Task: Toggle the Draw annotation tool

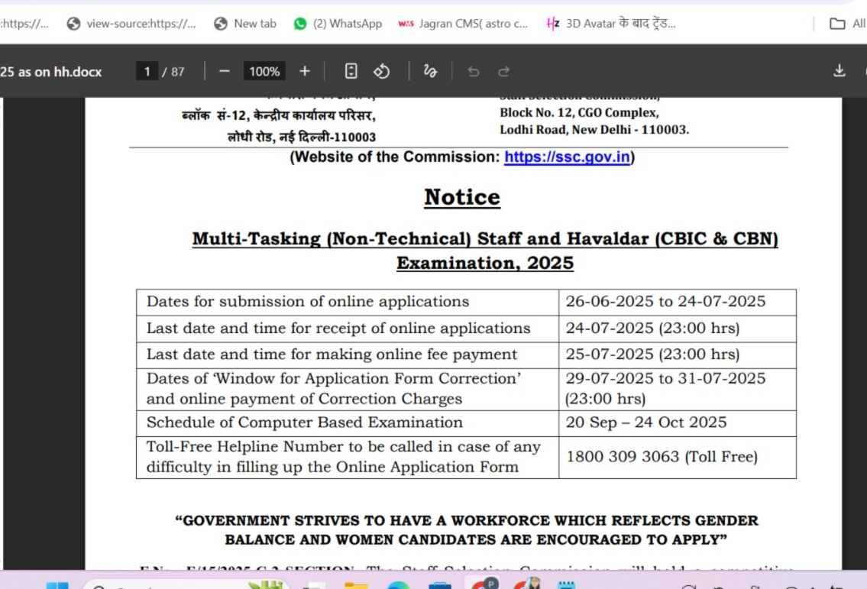Action: click(x=430, y=71)
